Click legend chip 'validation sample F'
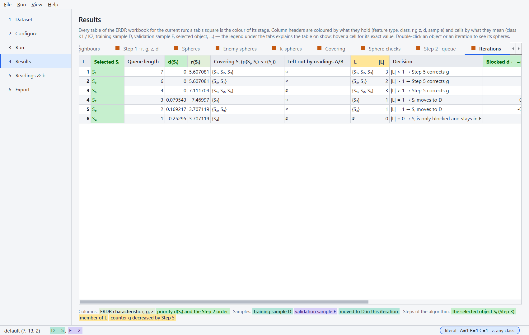This screenshot has width=529, height=335. (316, 312)
